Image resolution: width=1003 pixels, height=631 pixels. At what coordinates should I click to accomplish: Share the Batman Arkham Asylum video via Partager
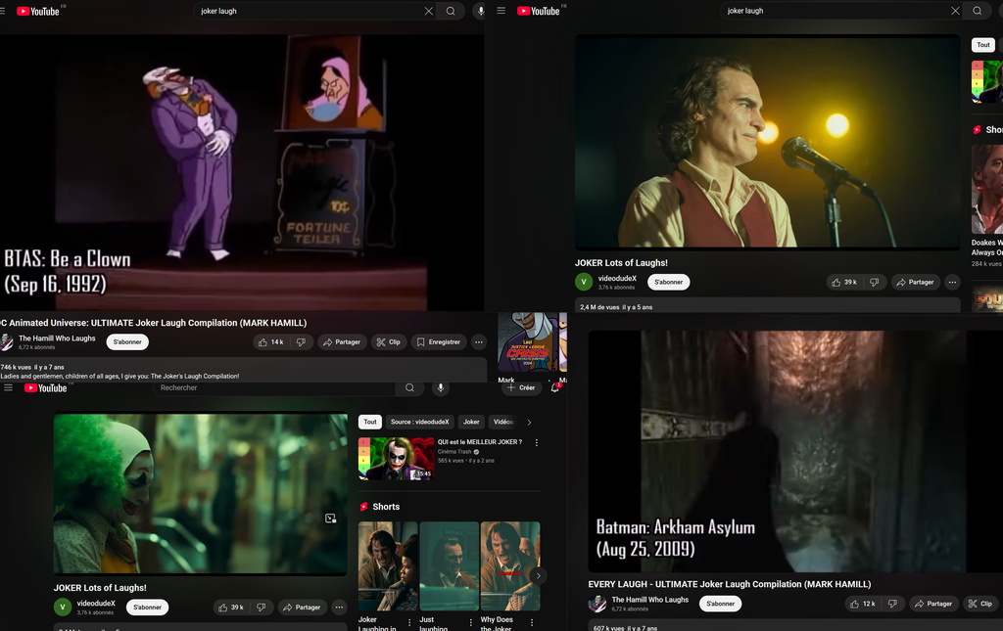point(933,604)
